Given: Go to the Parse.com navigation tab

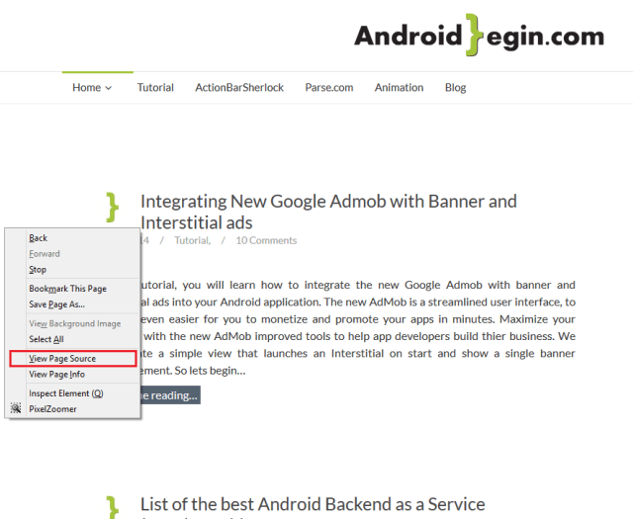Looking at the screenshot, I should click(329, 88).
